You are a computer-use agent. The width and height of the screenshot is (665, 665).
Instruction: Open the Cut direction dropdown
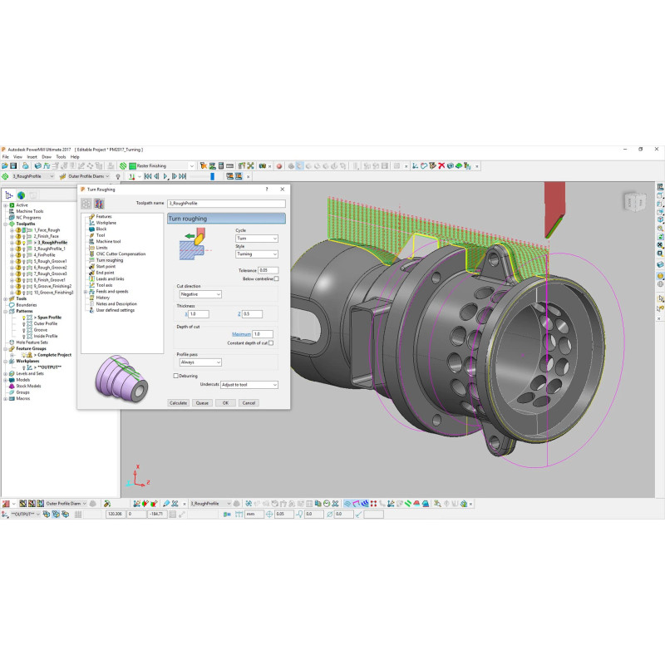[199, 293]
